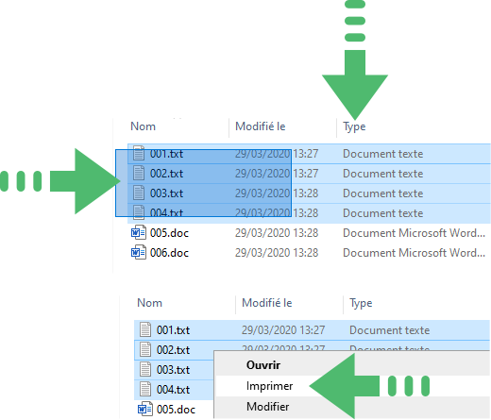This screenshot has width=491, height=420.
Task: Choose Ouvrir in the context menu
Action: point(263,365)
